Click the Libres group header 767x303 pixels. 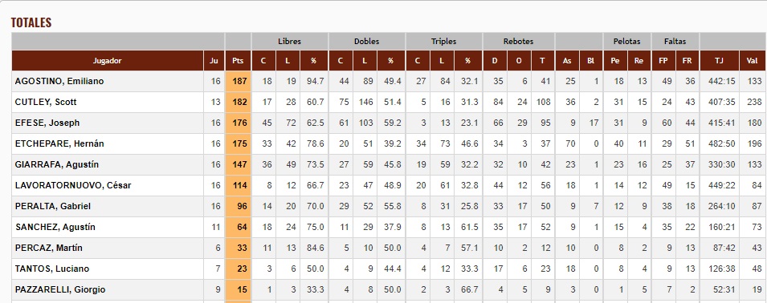(x=290, y=42)
